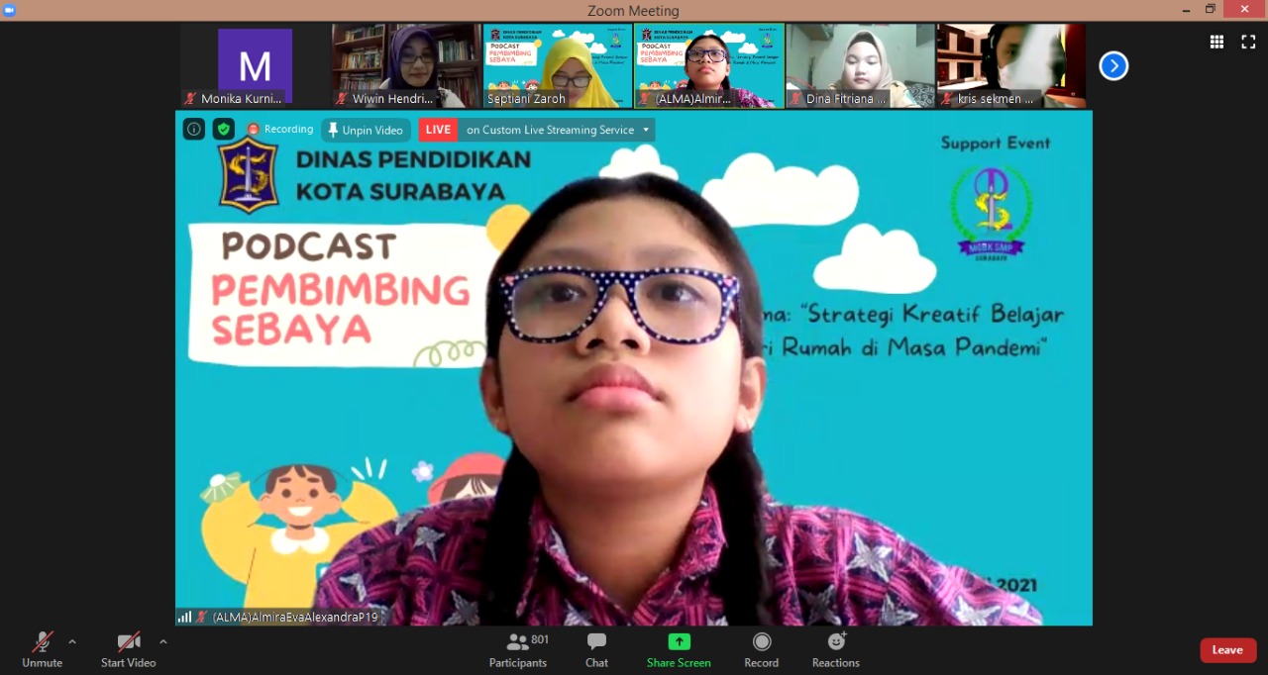This screenshot has height=675, width=1268.
Task: Click the 801 participants count
Action: (x=540, y=639)
